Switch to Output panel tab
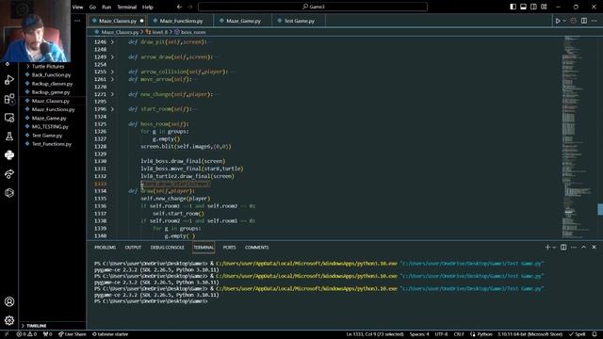The image size is (603, 339). pos(133,248)
